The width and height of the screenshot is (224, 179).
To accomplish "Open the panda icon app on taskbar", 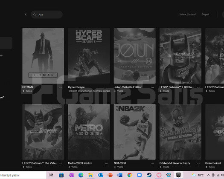I will 169,175.
